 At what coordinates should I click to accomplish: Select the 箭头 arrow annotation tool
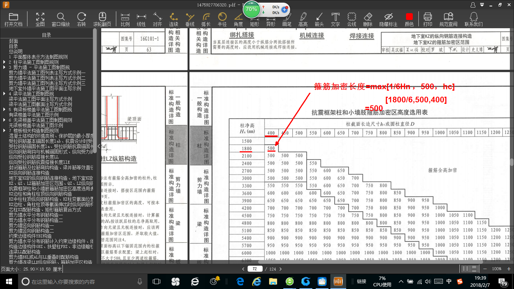coord(319,20)
